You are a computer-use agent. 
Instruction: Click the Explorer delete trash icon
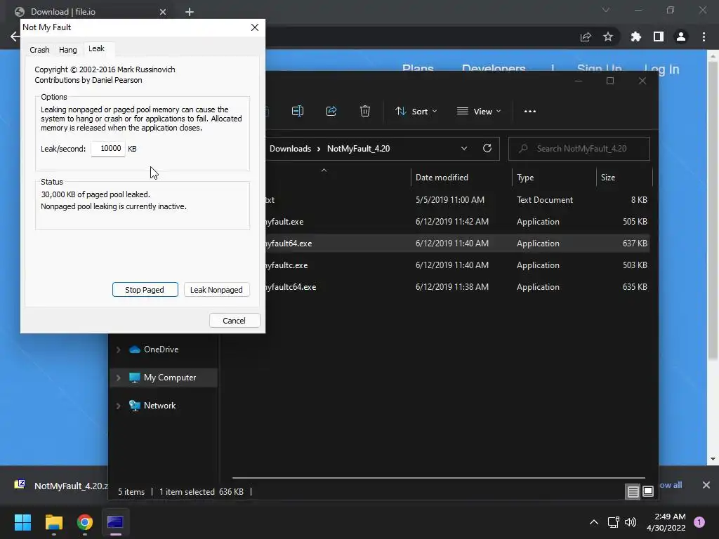tap(365, 111)
